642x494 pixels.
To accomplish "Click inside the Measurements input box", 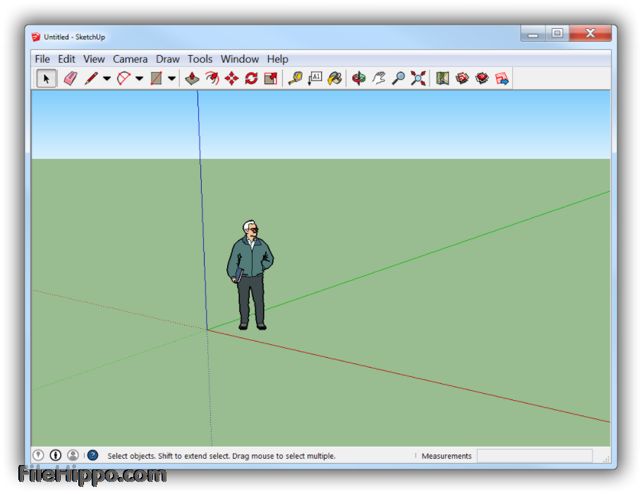I will tap(534, 456).
